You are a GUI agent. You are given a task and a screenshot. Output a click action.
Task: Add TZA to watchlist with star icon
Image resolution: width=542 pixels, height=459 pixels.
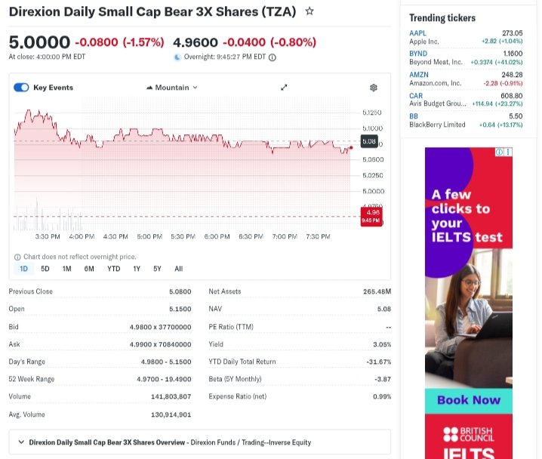pos(309,12)
